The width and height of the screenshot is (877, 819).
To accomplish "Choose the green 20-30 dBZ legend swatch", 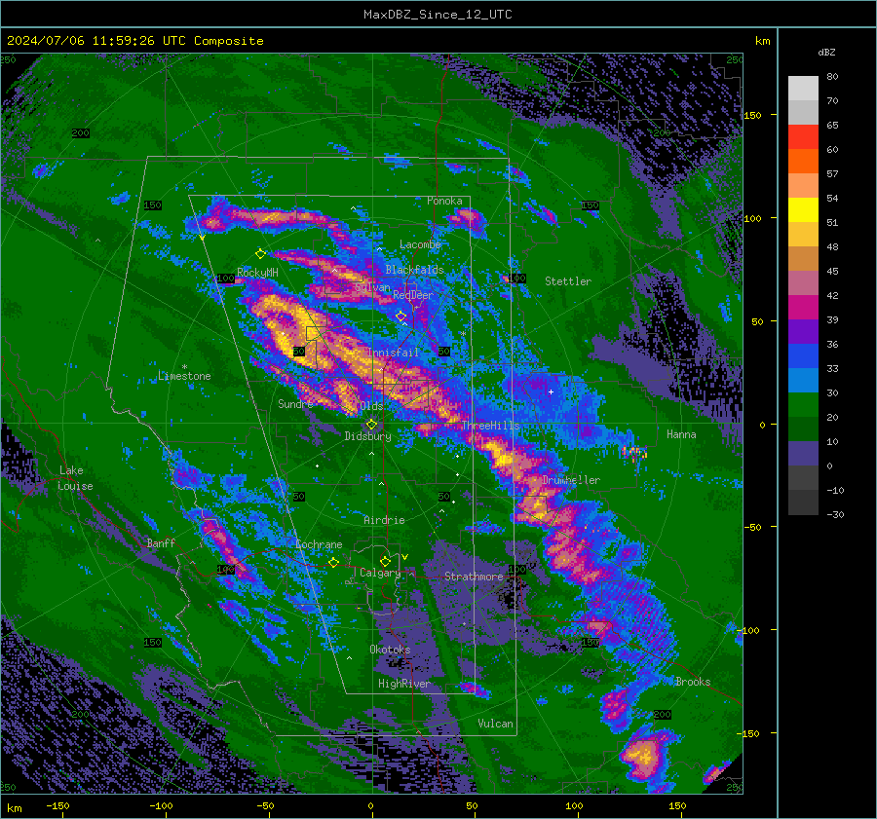I will coord(803,404).
